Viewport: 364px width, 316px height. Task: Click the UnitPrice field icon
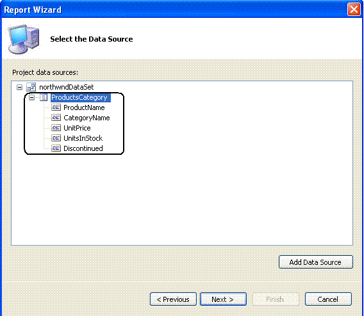pos(56,128)
